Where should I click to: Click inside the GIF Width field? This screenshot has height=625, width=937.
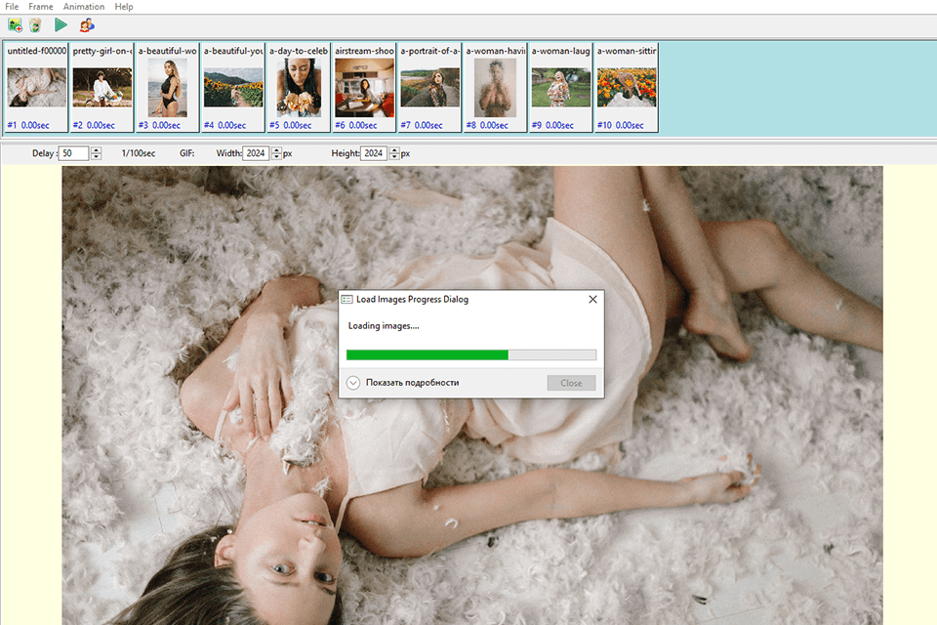[x=255, y=153]
